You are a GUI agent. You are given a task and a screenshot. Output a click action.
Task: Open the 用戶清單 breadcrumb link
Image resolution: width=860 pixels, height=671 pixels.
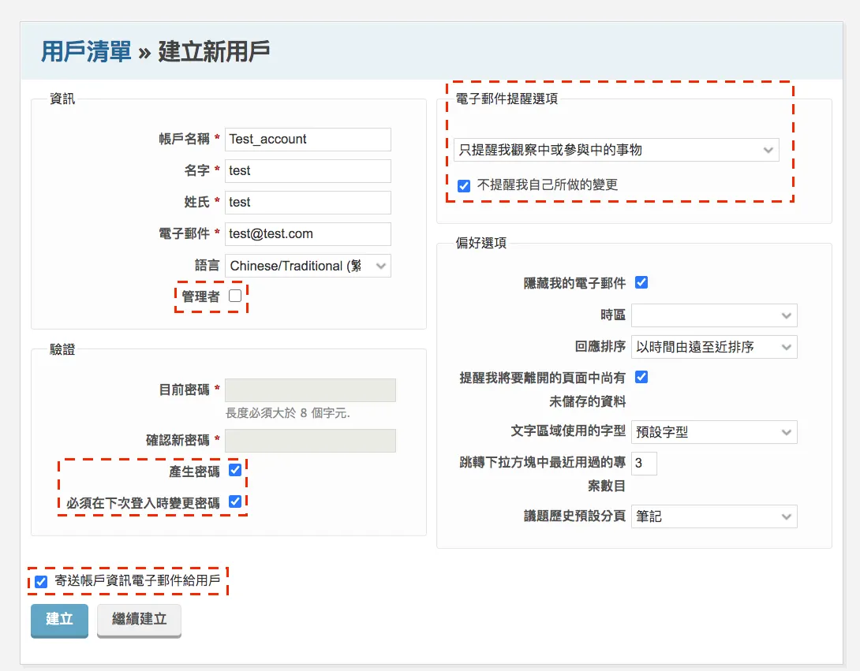86,51
